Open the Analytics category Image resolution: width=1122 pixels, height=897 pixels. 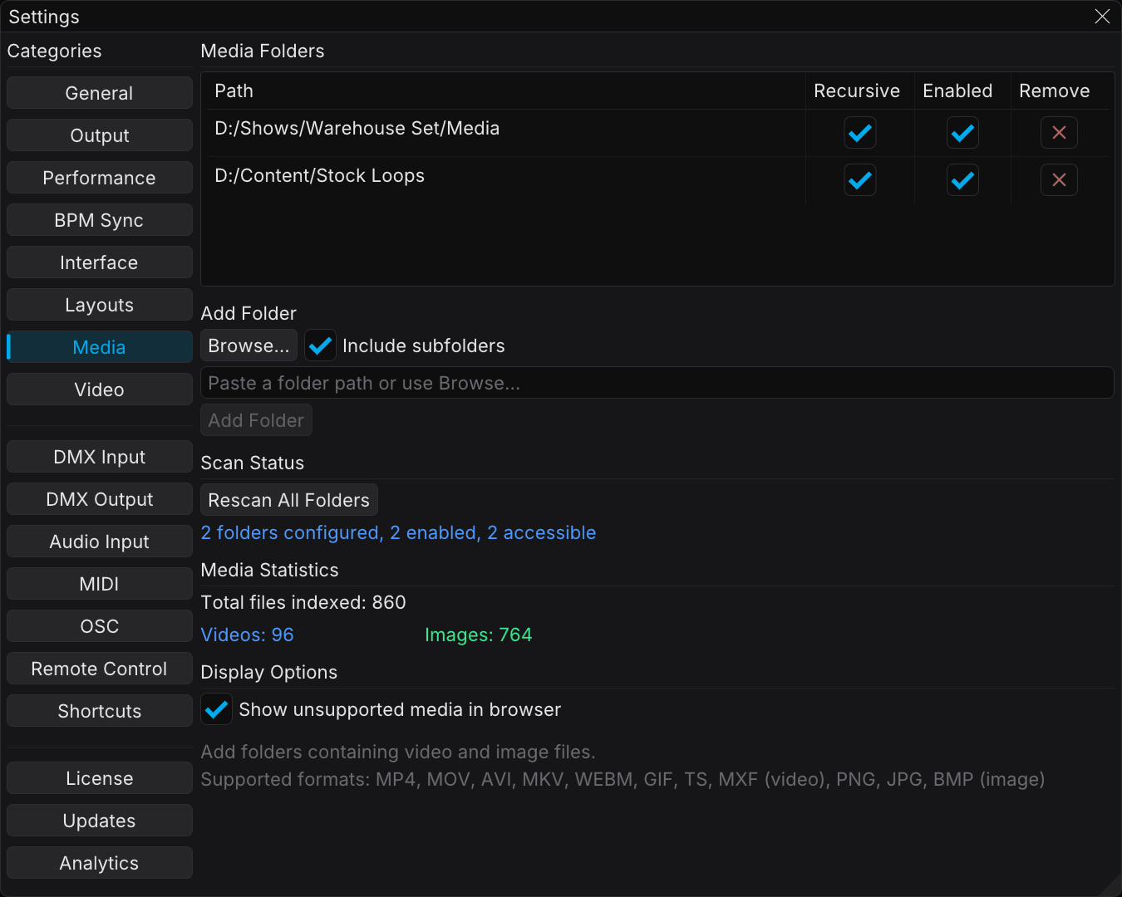coord(100,863)
